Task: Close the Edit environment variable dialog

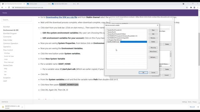Action: point(157,25)
